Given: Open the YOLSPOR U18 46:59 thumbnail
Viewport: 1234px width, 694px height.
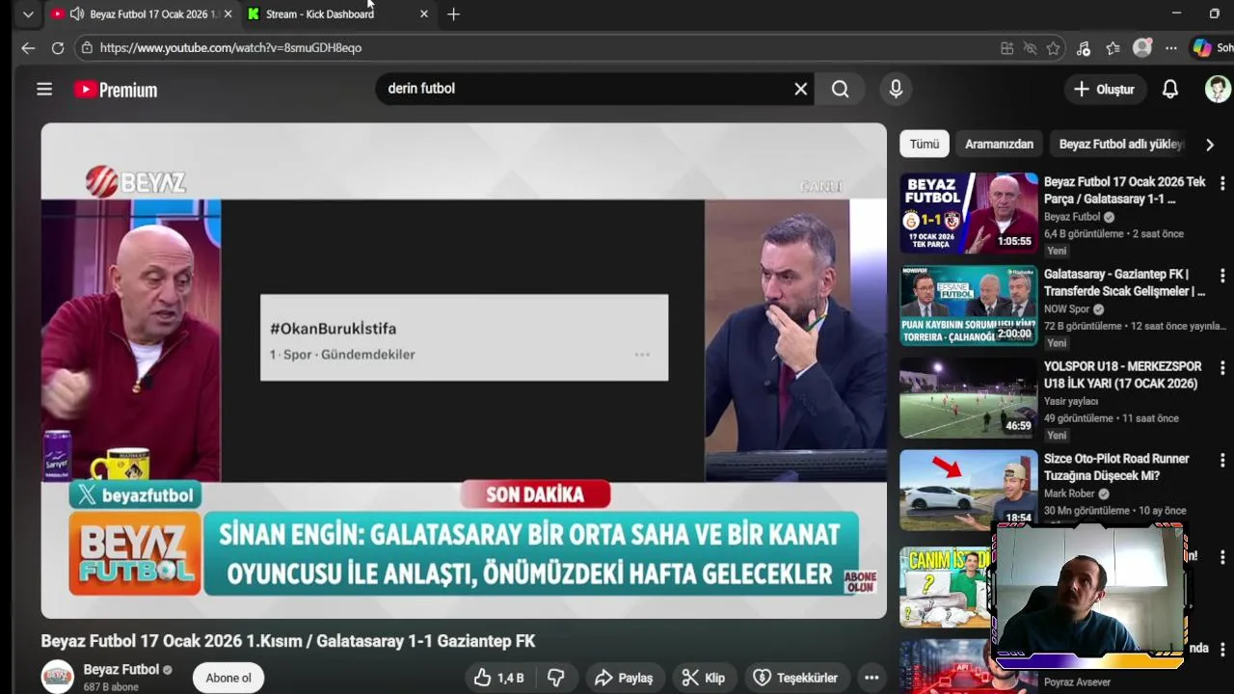Looking at the screenshot, I should [969, 397].
